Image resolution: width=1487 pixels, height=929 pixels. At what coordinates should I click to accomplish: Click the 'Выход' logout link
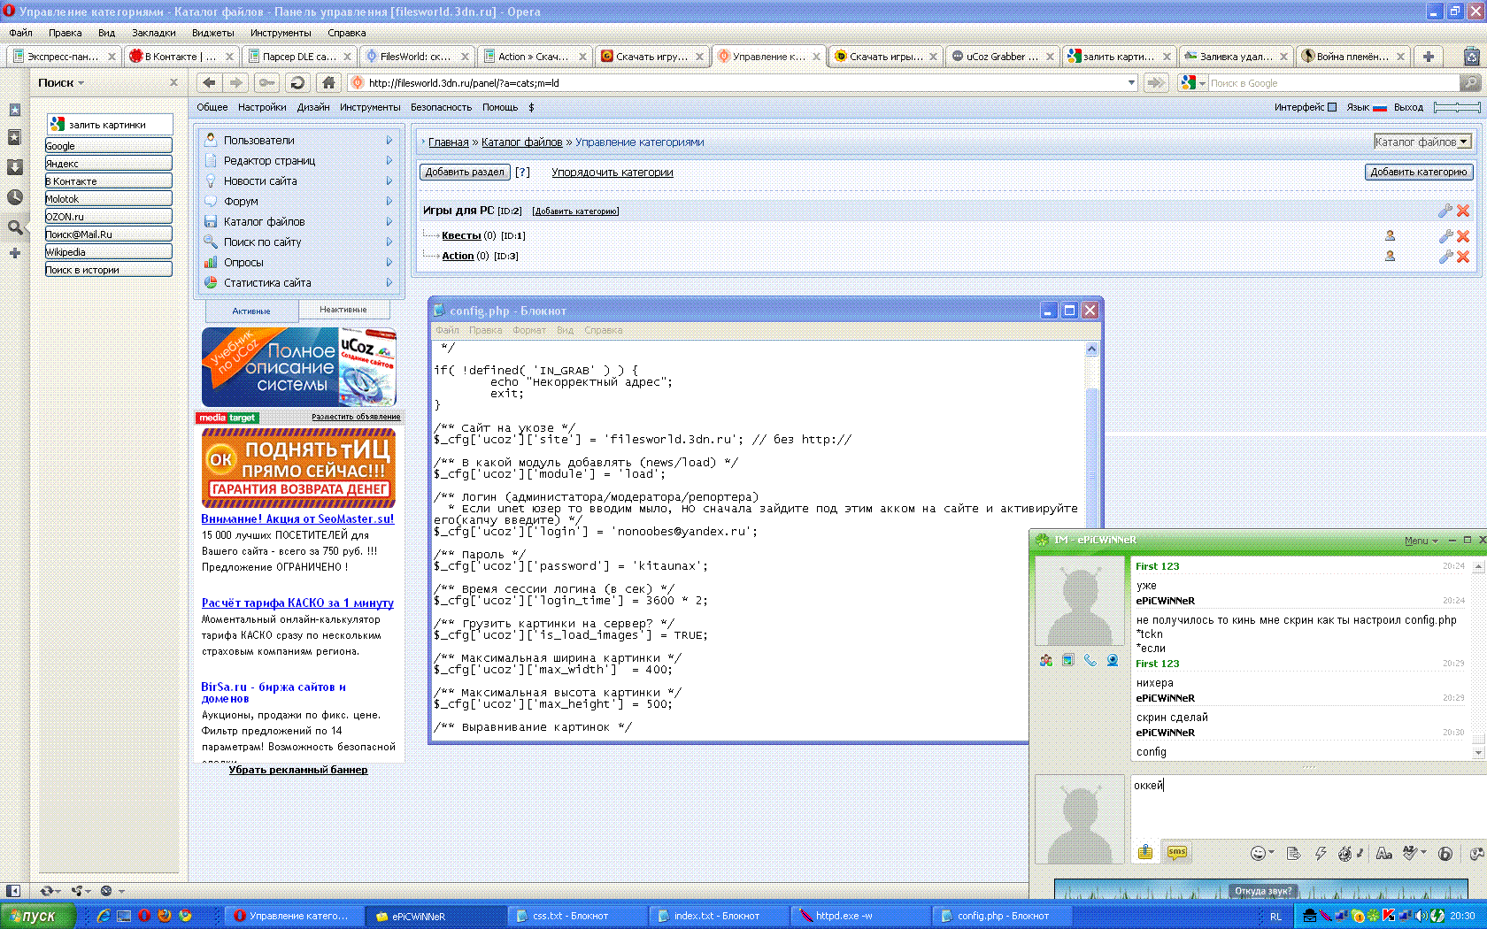pyautogui.click(x=1408, y=107)
